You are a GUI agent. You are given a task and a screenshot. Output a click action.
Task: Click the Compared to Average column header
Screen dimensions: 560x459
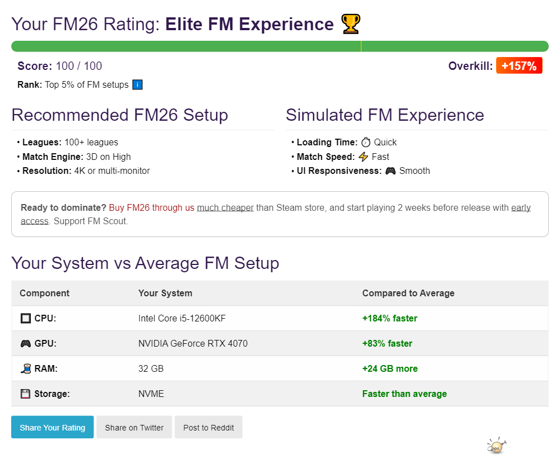(x=408, y=293)
